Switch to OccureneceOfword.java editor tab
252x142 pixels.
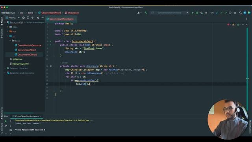pyautogui.click(x=61, y=19)
